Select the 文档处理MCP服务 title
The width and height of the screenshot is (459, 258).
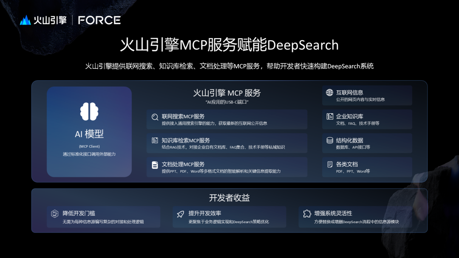click(x=183, y=165)
